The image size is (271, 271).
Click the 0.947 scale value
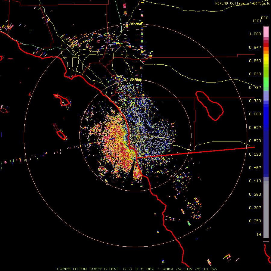(x=255, y=47)
